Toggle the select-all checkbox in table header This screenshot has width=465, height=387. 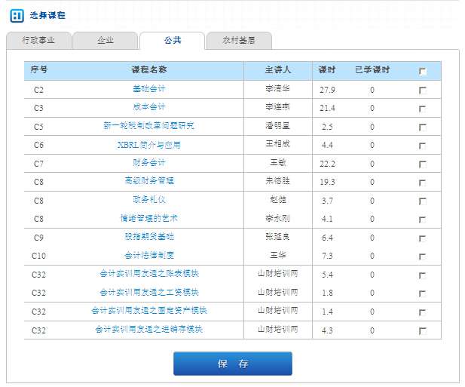pyautogui.click(x=423, y=72)
